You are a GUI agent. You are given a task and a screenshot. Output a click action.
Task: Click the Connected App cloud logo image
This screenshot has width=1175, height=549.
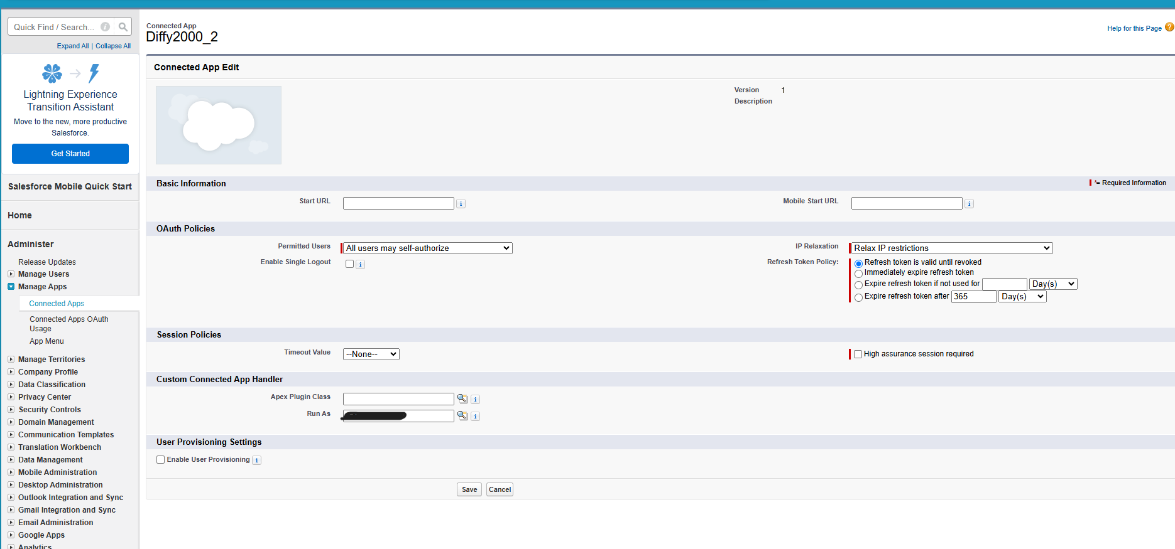[x=219, y=125]
